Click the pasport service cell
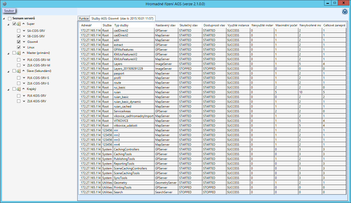 click(134, 73)
